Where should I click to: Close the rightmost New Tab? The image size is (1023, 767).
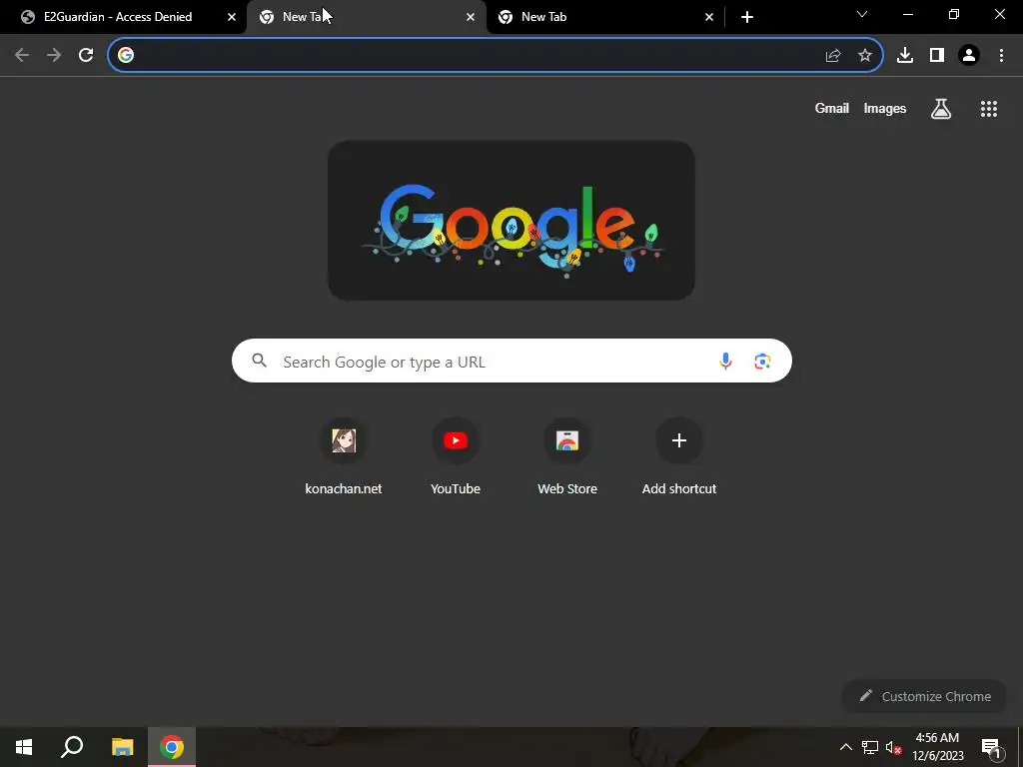[x=709, y=17]
